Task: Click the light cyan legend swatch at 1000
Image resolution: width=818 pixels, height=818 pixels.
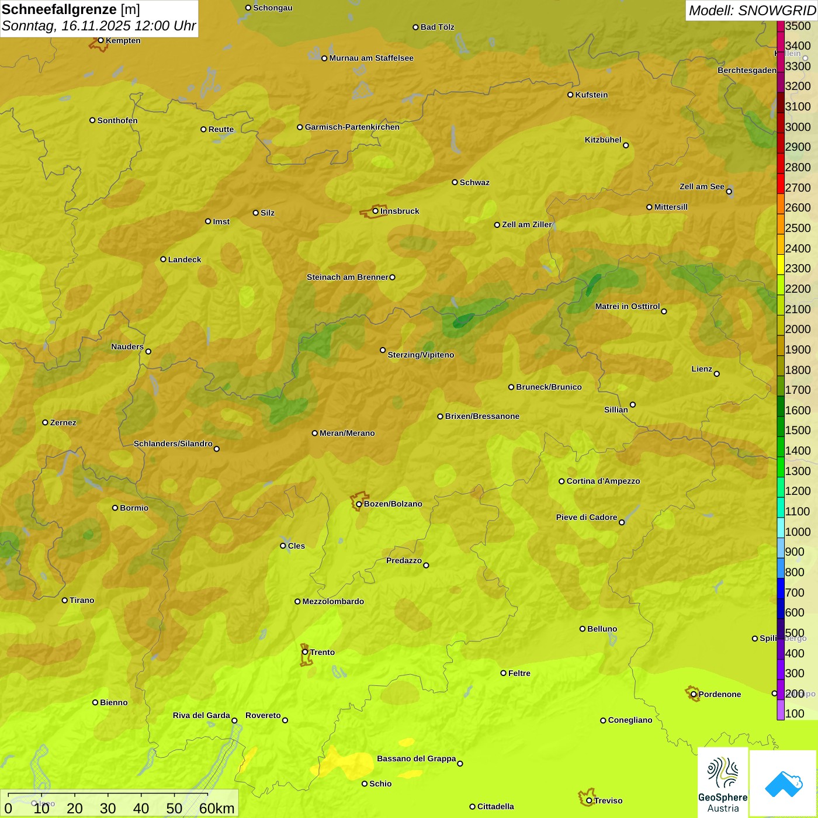Action: [780, 527]
